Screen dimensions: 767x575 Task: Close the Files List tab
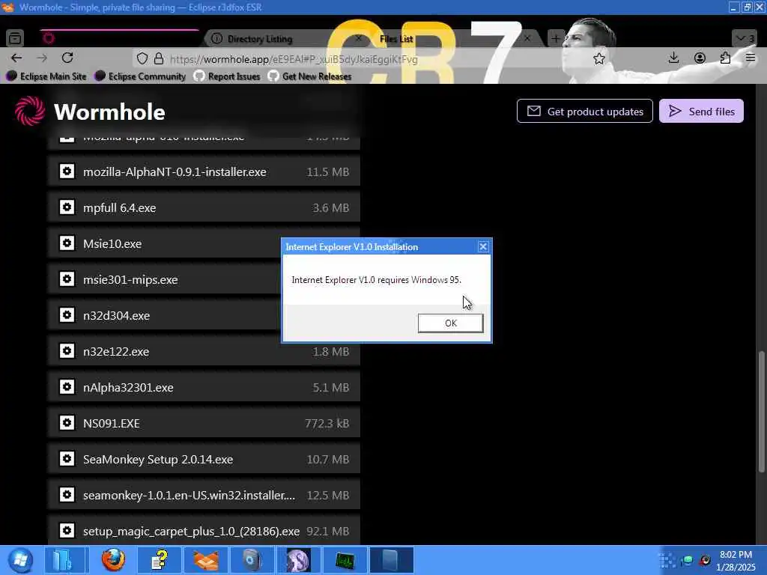(x=527, y=38)
